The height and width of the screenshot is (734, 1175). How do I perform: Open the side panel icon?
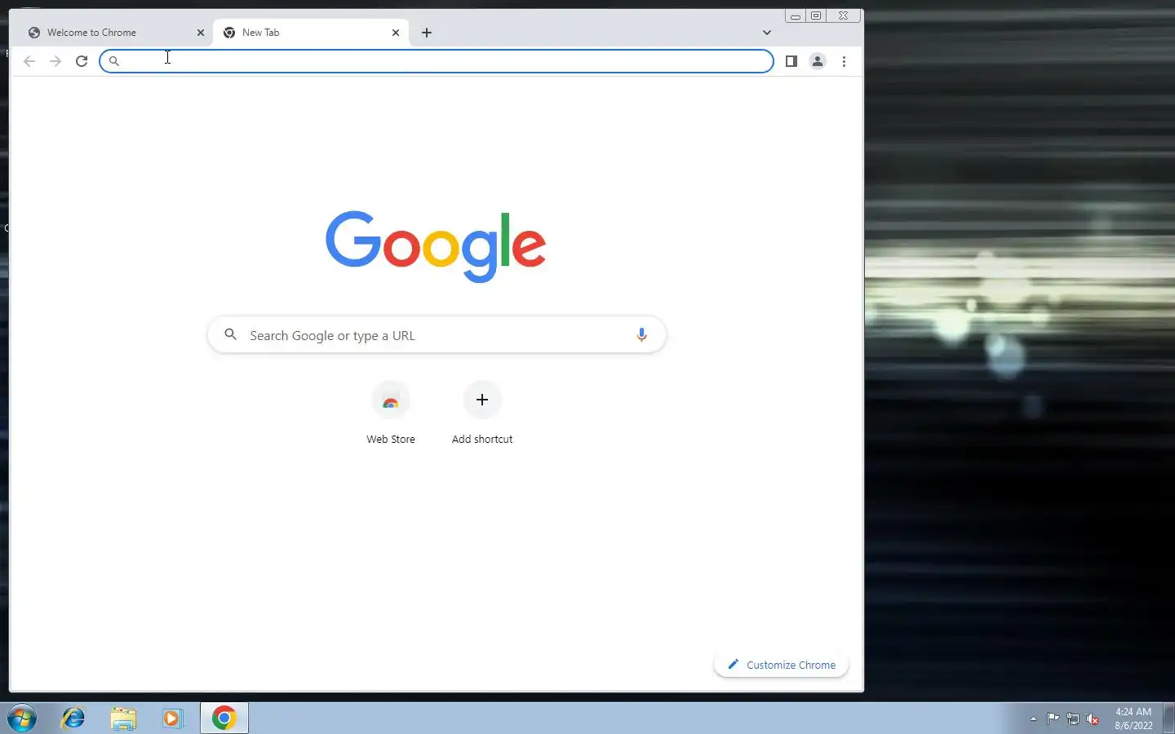(x=791, y=61)
